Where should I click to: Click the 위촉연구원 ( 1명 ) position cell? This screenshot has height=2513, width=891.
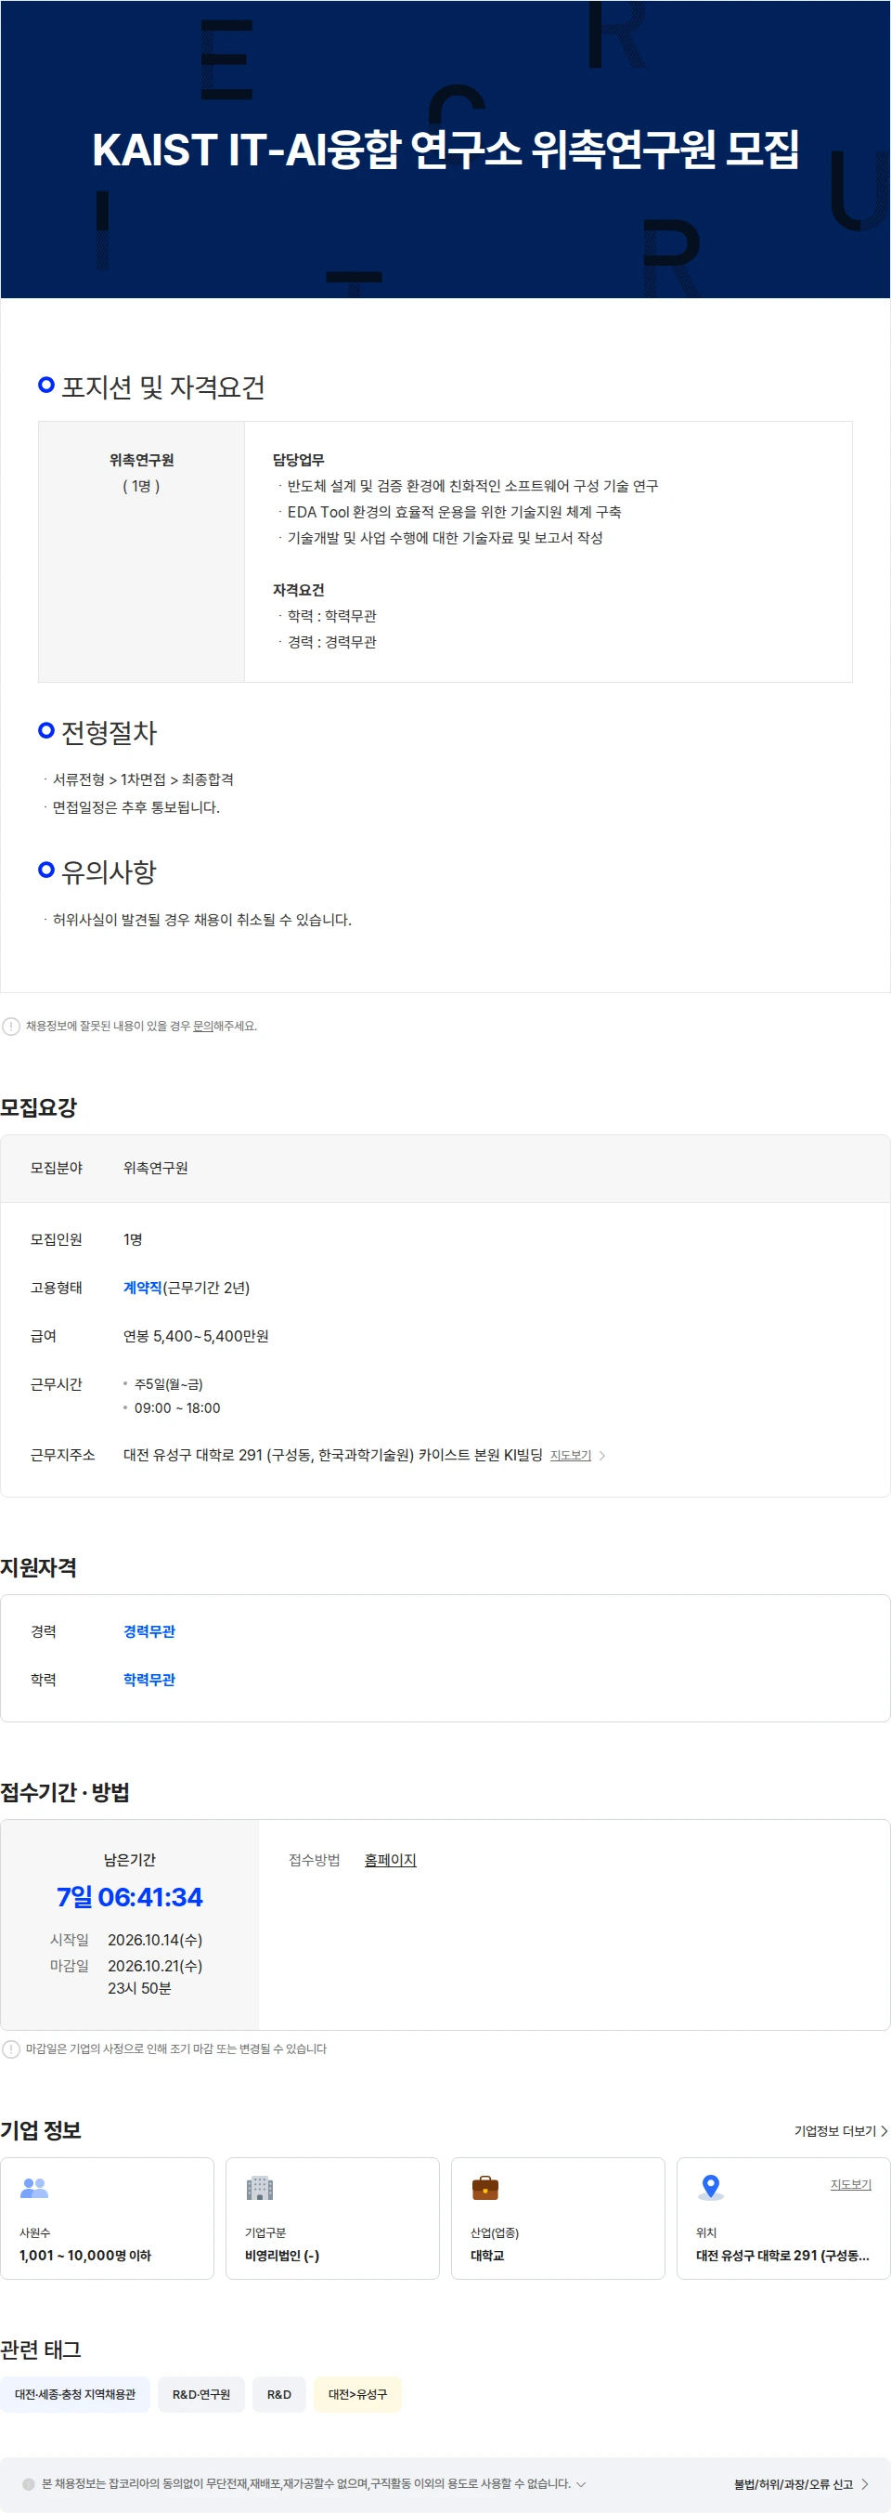pyautogui.click(x=141, y=551)
